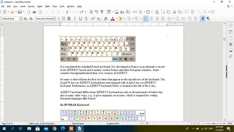The image size is (234, 132).
Task: Click Page 3 of 15 status field
Action: point(7,124)
